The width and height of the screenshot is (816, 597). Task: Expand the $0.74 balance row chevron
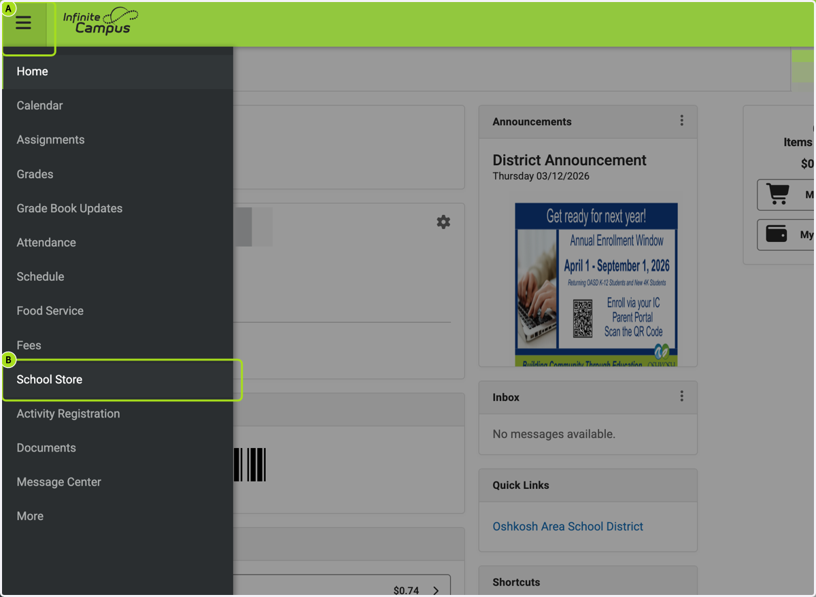pos(436,590)
